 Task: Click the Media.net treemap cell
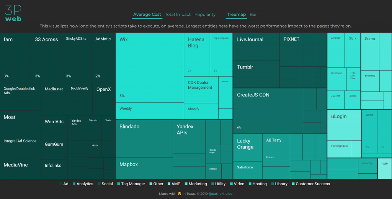click(54, 99)
